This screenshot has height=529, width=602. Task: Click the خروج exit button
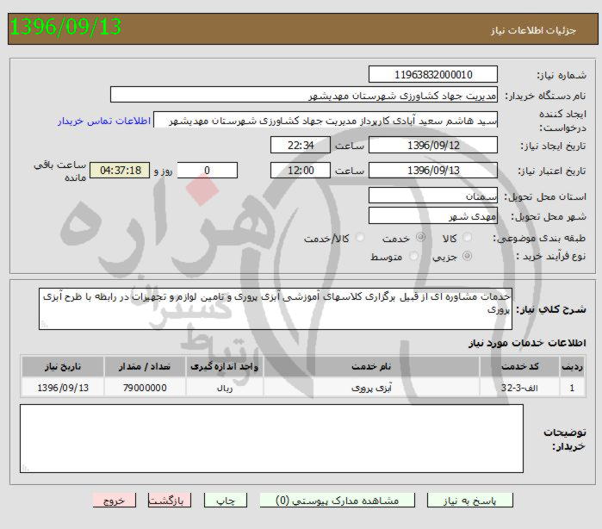[115, 501]
